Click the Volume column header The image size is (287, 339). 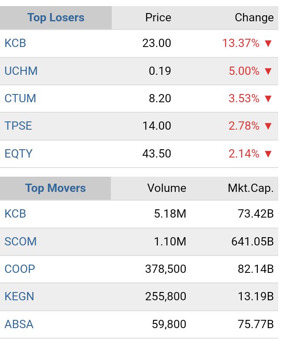click(167, 188)
